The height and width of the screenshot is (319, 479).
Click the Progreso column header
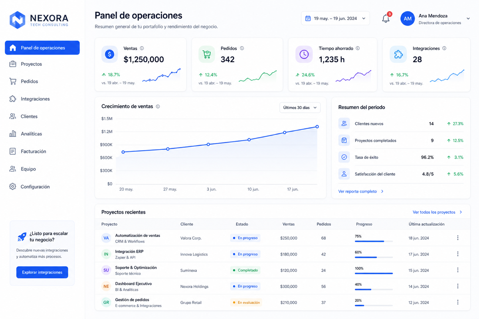point(364,224)
